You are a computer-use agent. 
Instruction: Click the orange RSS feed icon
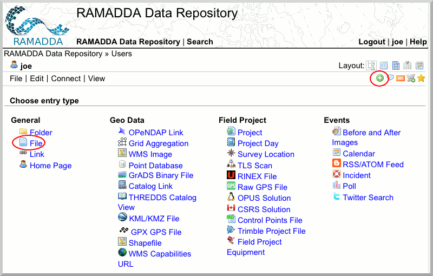tap(401, 78)
